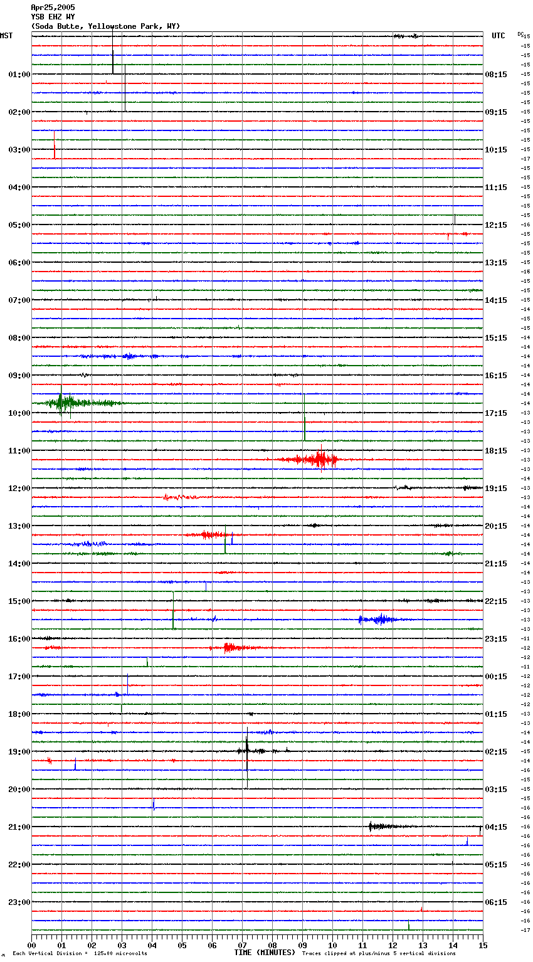Click the 23:15 UTC time label
Image resolution: width=533 pixels, height=962 pixels.
(x=496, y=638)
